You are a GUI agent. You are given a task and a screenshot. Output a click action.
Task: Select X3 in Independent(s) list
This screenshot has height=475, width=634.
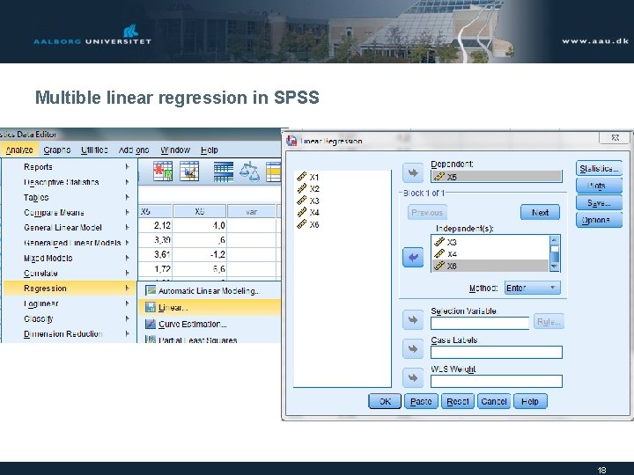tap(490, 242)
